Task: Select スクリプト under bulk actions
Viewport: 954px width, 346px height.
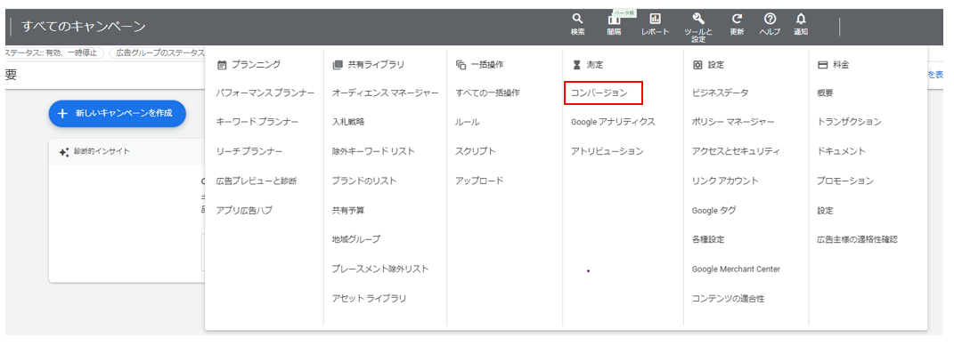Action: (475, 151)
